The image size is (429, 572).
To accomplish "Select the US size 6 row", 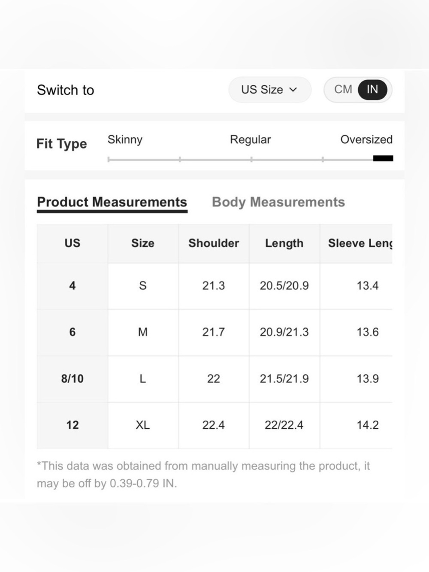I will pyautogui.click(x=214, y=332).
